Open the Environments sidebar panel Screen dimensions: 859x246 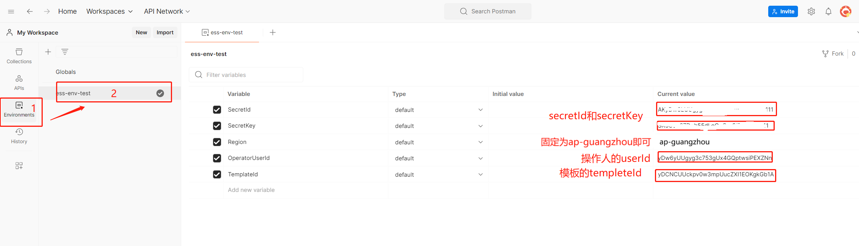19,109
